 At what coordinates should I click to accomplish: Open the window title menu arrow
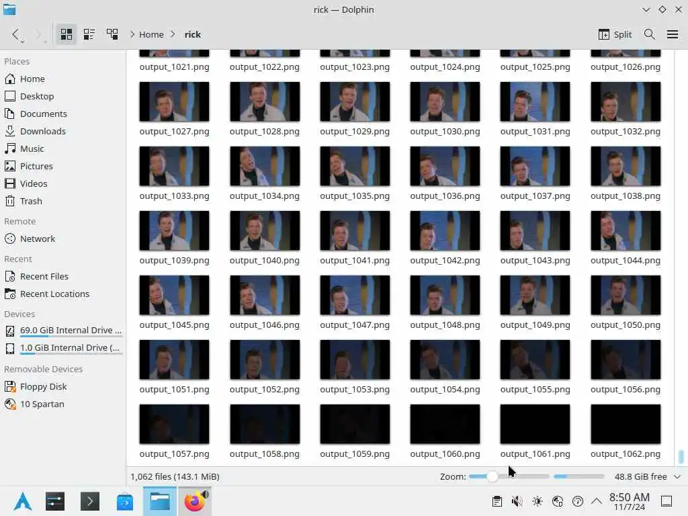pyautogui.click(x=646, y=9)
